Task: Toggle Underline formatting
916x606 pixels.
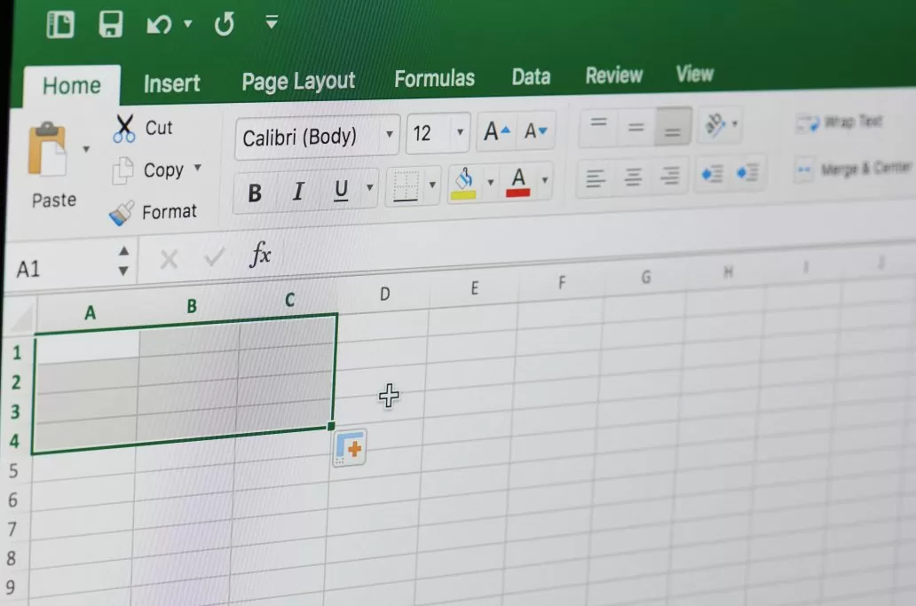Action: click(x=341, y=190)
